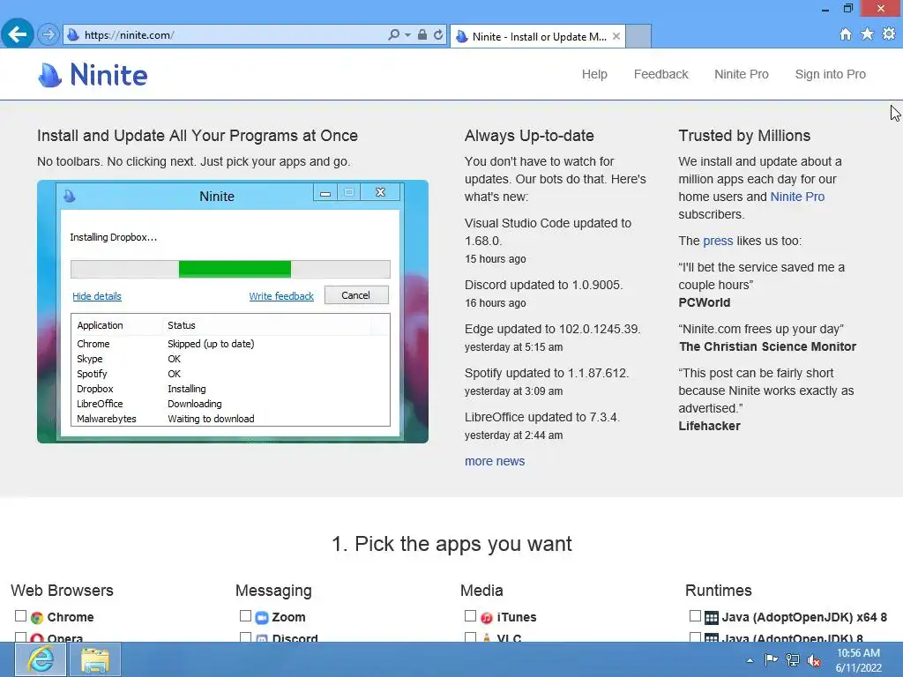Viewport: 903px width, 677px height.
Task: Open Internet Explorer from the taskbar
Action: (x=41, y=659)
